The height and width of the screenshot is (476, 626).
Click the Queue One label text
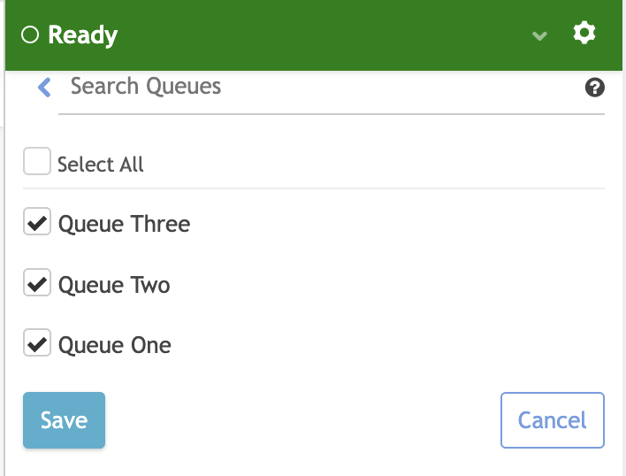tap(115, 345)
